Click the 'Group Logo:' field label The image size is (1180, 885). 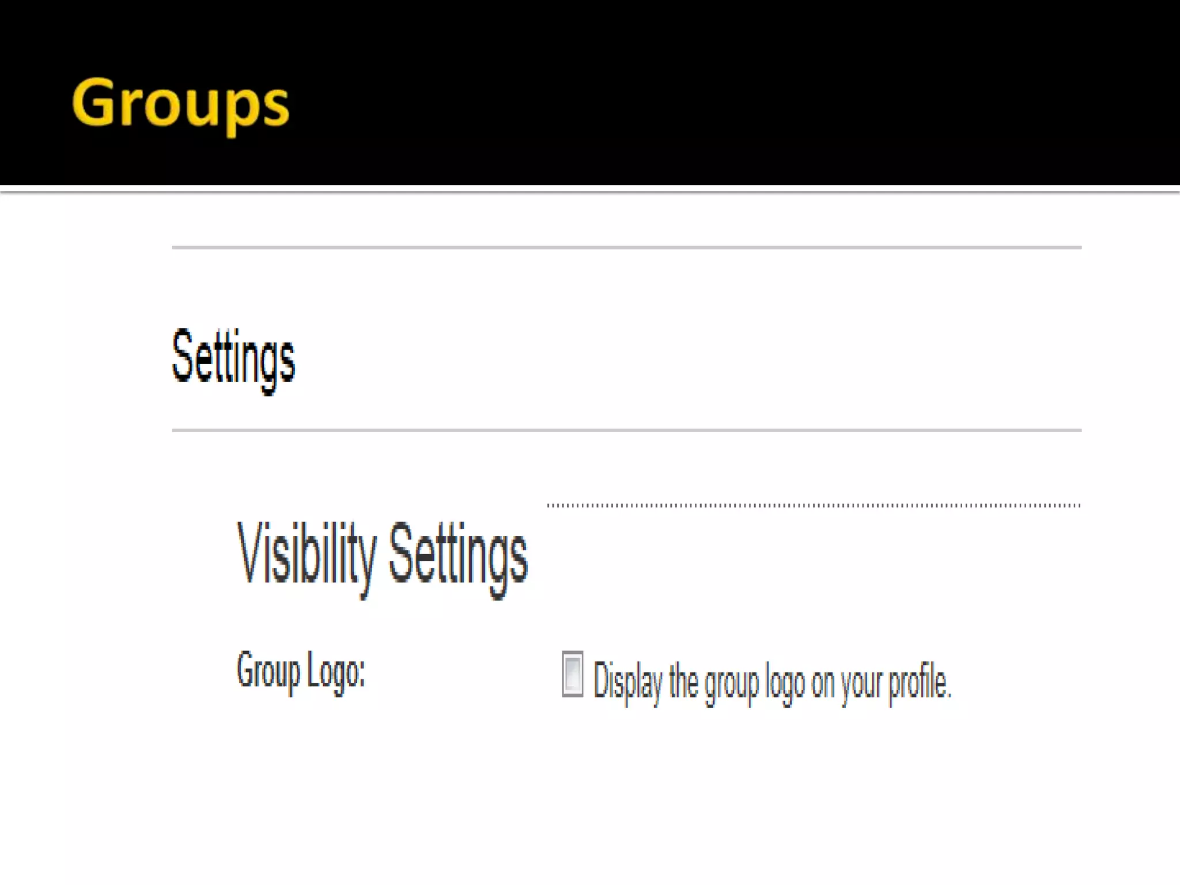tap(301, 671)
